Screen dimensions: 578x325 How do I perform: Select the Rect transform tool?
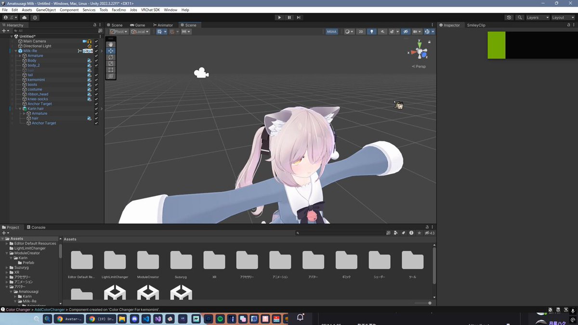[111, 69]
